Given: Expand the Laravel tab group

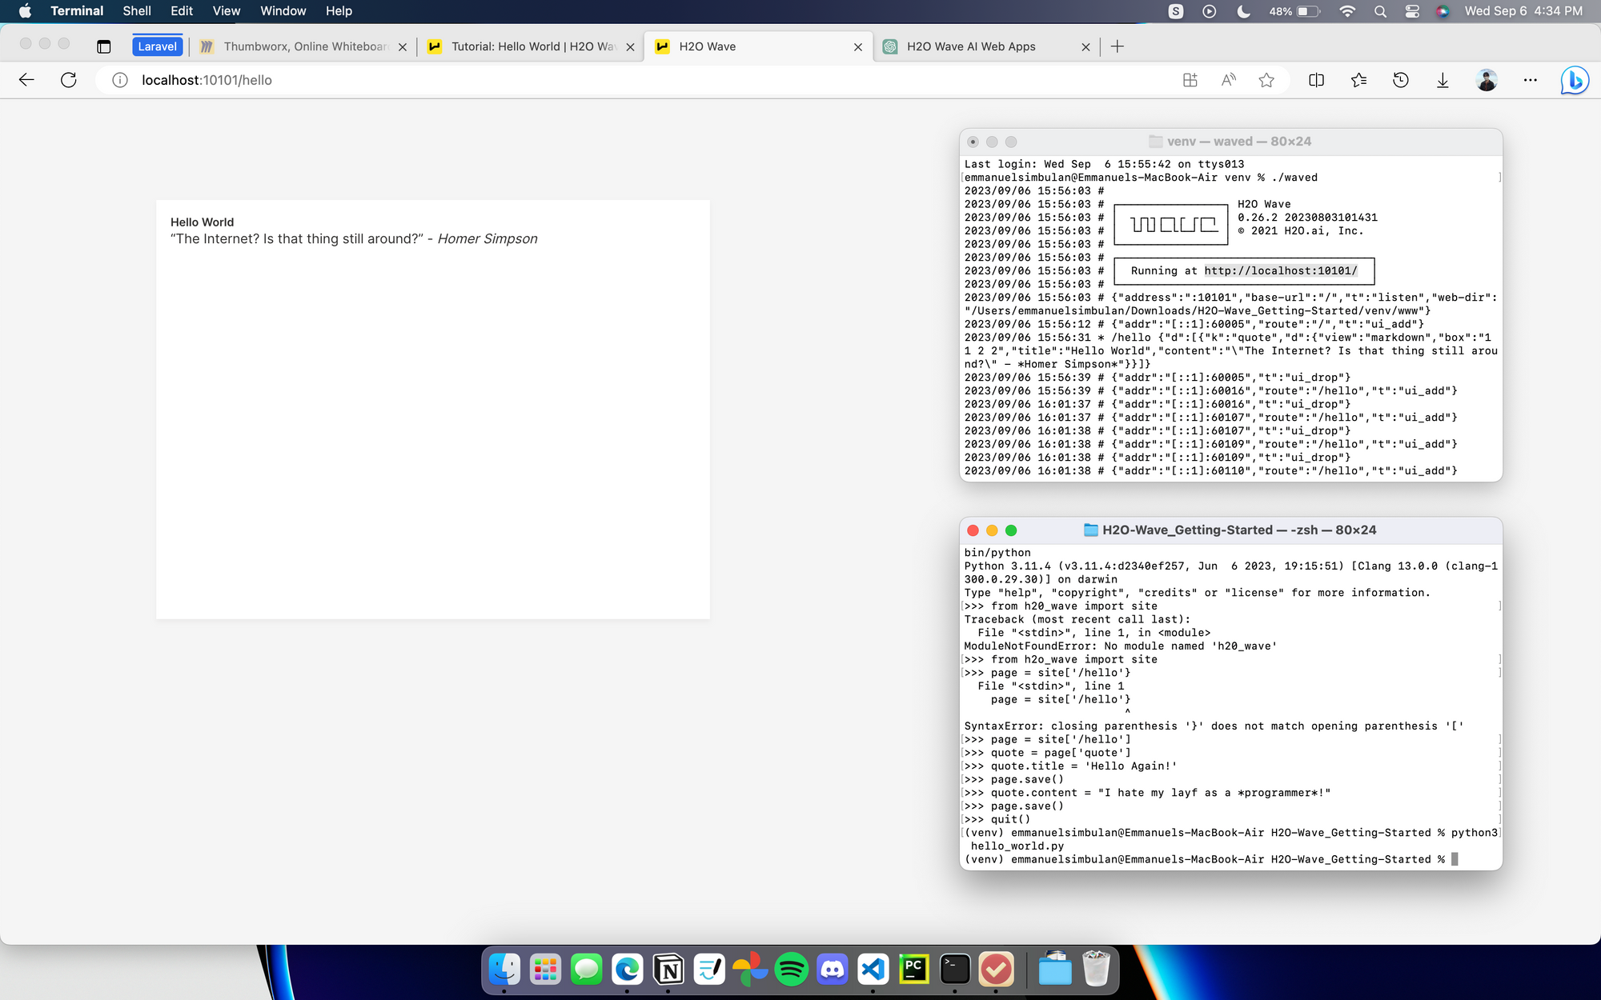Looking at the screenshot, I should (157, 46).
